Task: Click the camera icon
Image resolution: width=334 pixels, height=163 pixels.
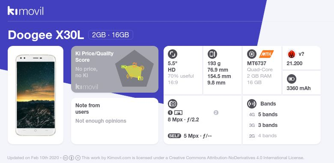Action: pos(173,104)
